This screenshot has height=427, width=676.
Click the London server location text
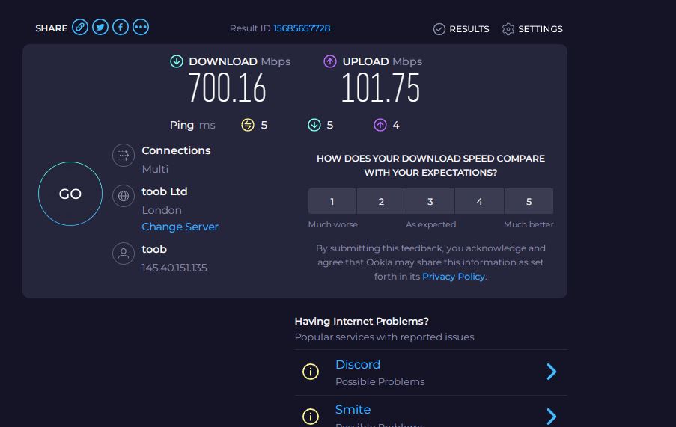[162, 210]
